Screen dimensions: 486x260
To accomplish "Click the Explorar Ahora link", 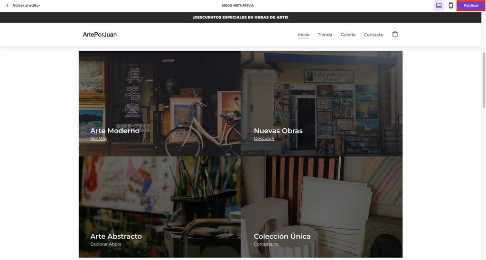I will pos(106,244).
